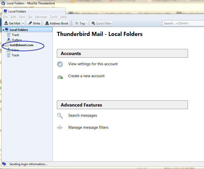Image resolution: width=204 pixels, height=169 pixels.
Task: Open the Help menu
Action: tap(63, 17)
